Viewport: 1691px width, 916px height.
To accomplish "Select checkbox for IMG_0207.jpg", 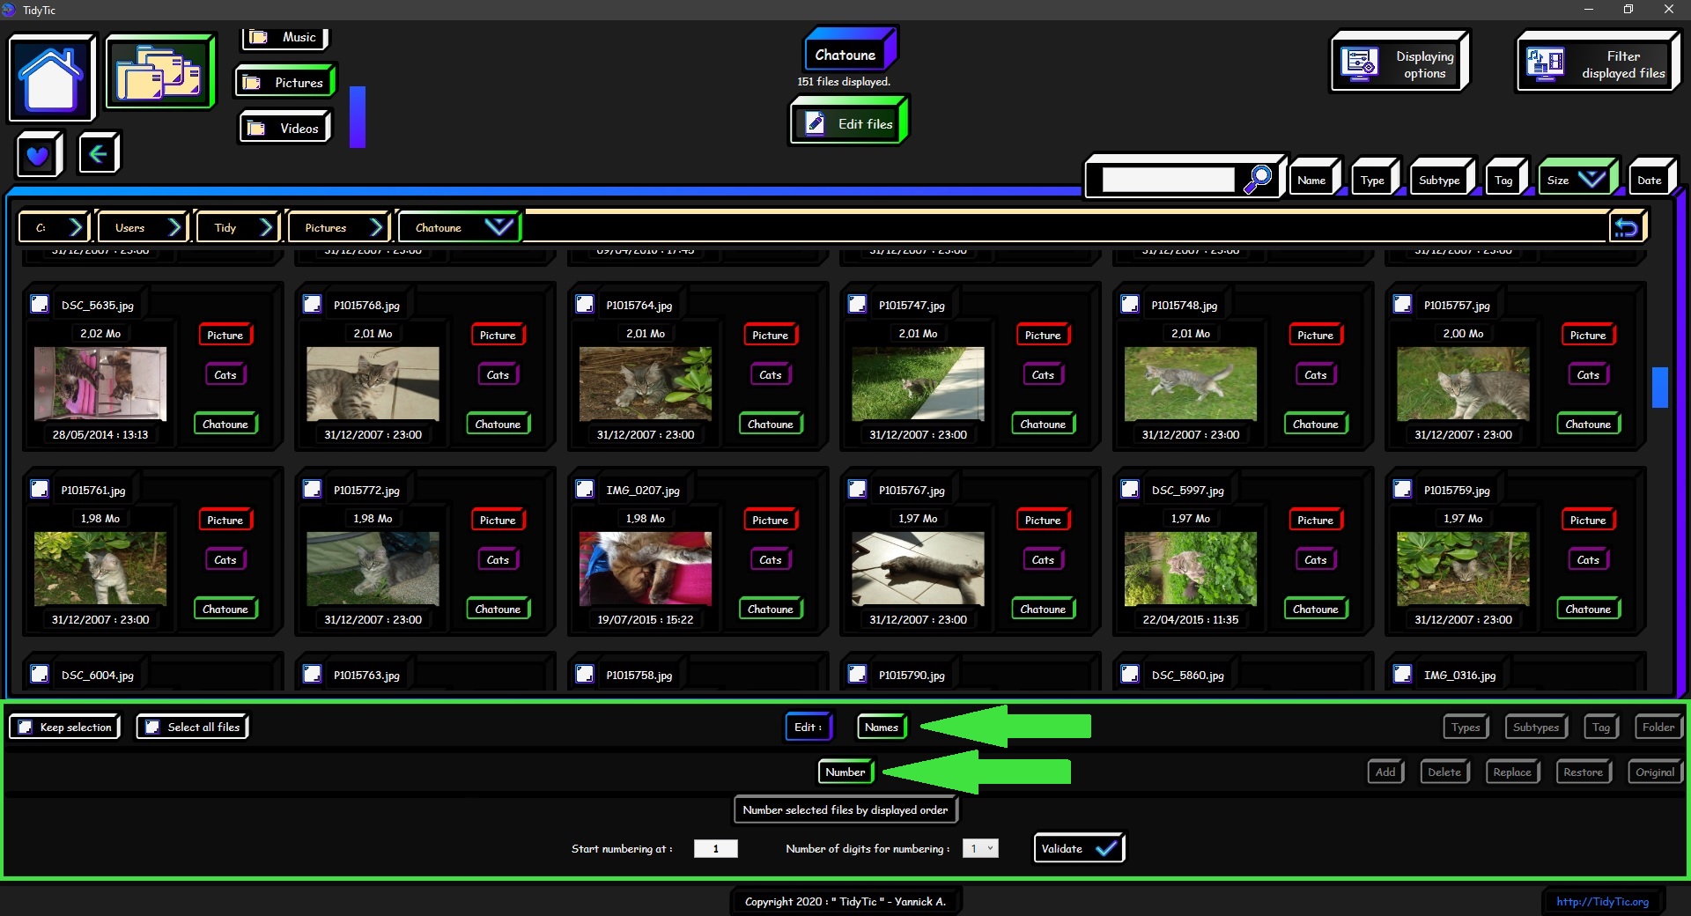I will point(585,489).
